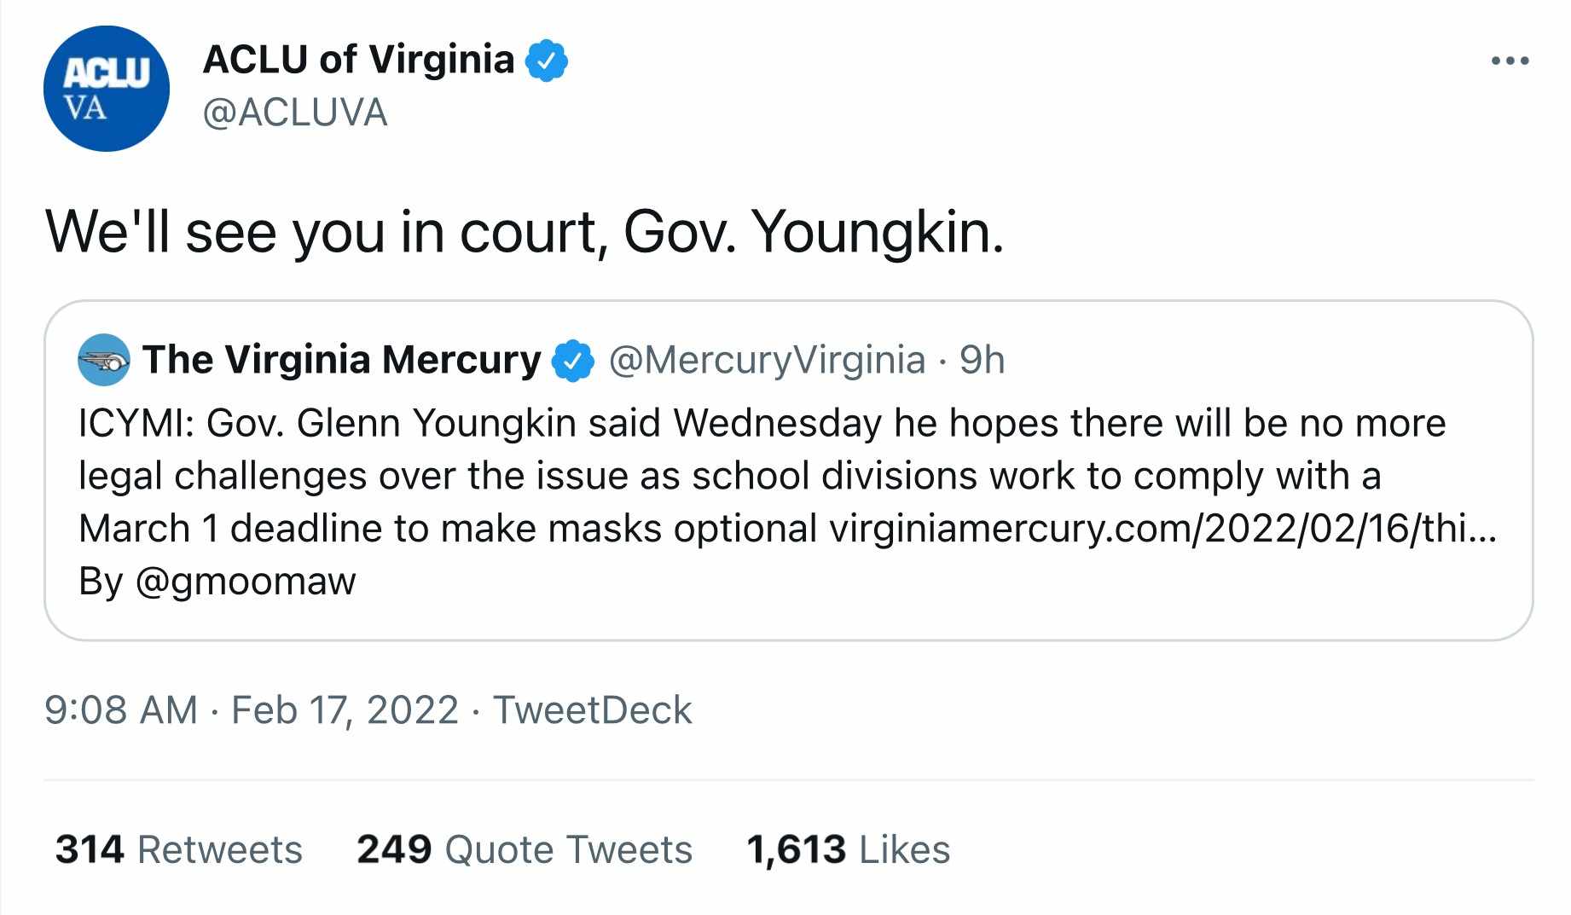This screenshot has width=1571, height=915.
Task: Open the virginiamercury.com article link
Action: coord(1162,529)
